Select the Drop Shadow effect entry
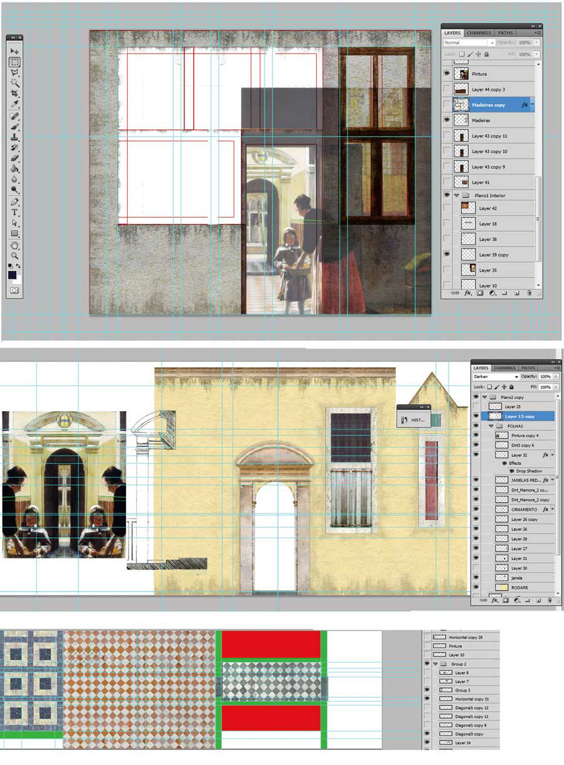The height and width of the screenshot is (765, 564). pos(528,471)
